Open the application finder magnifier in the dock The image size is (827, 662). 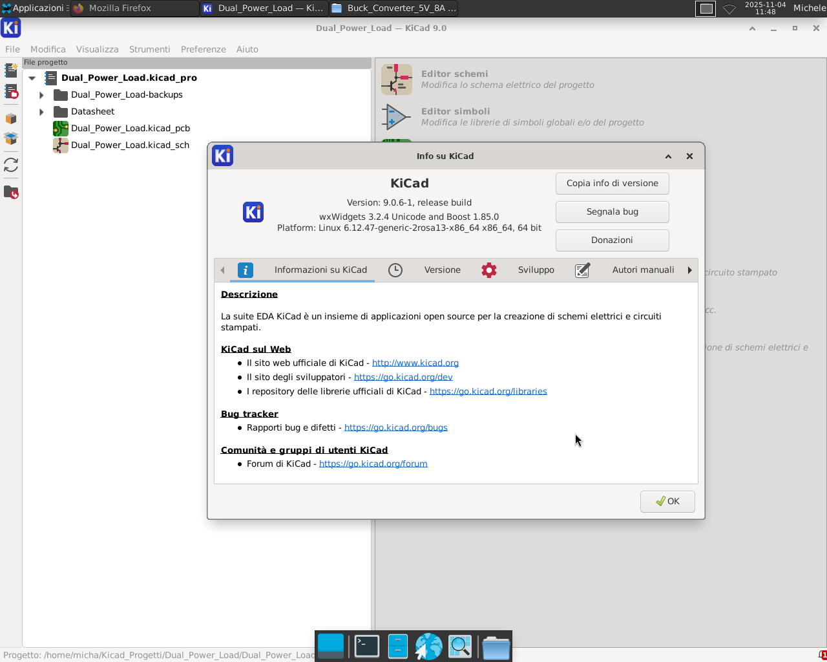460,646
